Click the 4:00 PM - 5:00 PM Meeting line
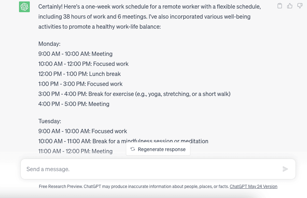The height and width of the screenshot is (198, 307). [x=74, y=104]
